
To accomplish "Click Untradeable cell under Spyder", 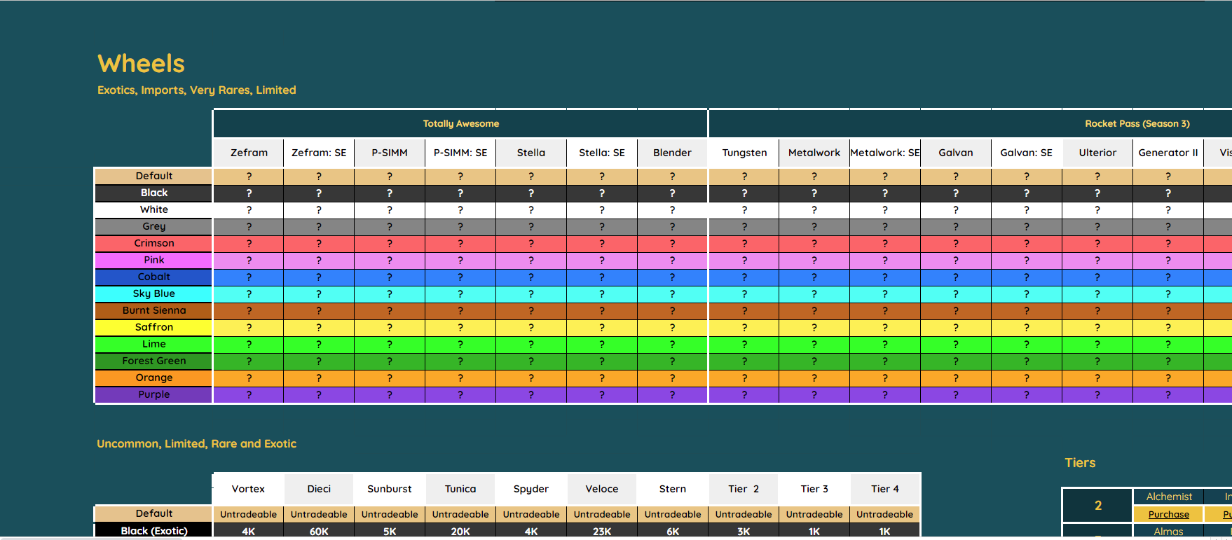I will pos(531,514).
